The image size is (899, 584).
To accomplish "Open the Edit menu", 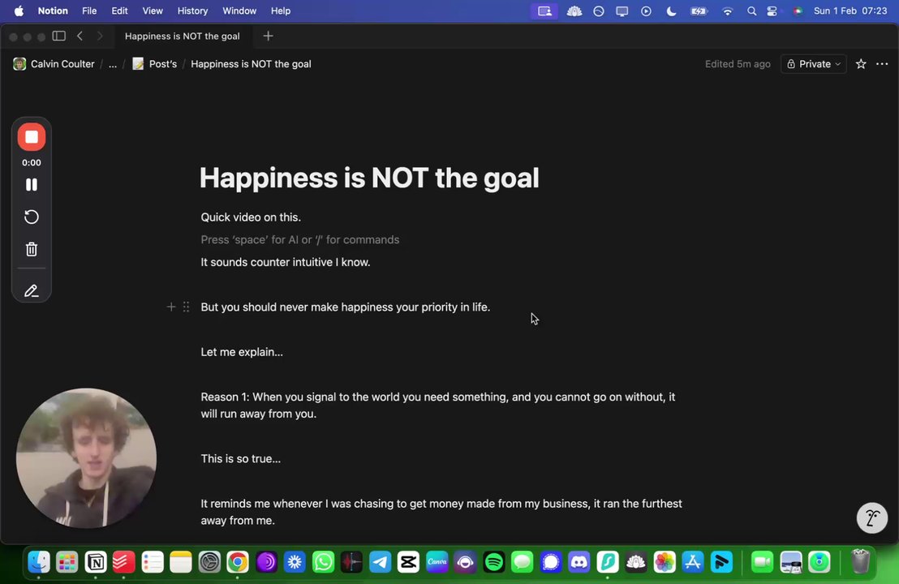I will (x=119, y=11).
